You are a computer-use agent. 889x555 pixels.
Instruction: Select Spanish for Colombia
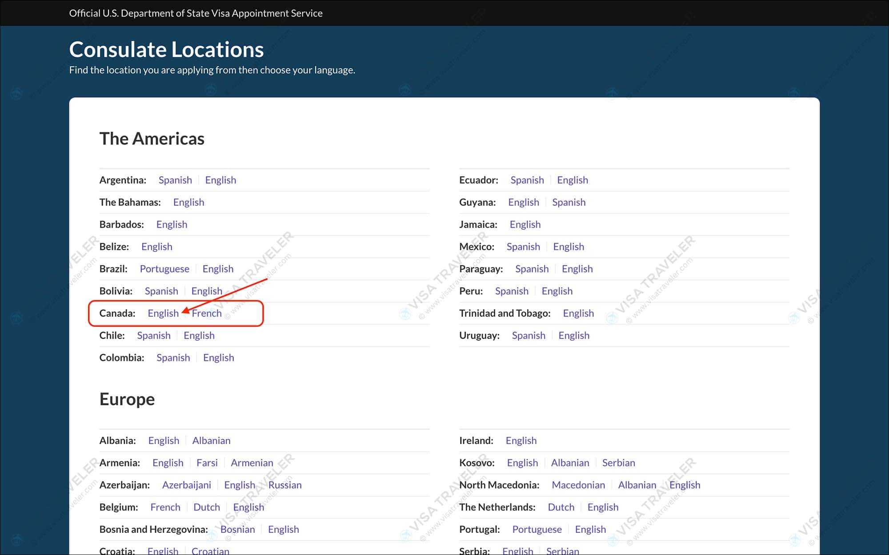pyautogui.click(x=173, y=357)
